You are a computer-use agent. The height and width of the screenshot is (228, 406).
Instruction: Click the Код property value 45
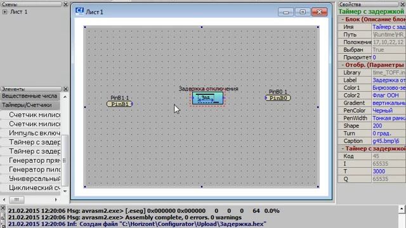click(389, 156)
